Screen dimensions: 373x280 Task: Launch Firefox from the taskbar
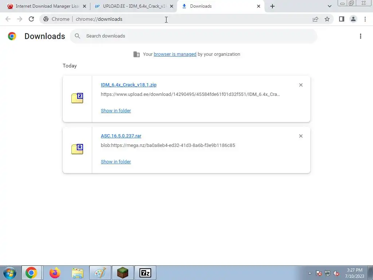coord(55,273)
